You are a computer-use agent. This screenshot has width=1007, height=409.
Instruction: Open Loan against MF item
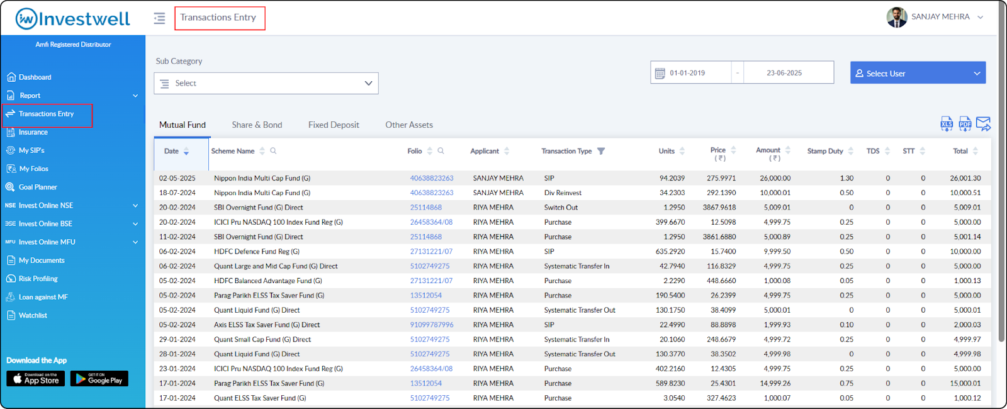(x=37, y=297)
